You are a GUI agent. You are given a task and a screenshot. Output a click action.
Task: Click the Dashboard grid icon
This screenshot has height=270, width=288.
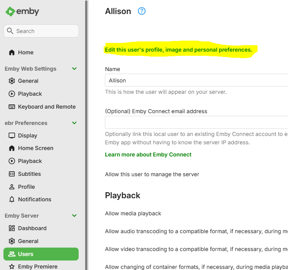point(12,228)
